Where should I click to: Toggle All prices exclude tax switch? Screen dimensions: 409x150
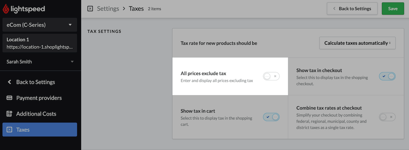coord(271,76)
